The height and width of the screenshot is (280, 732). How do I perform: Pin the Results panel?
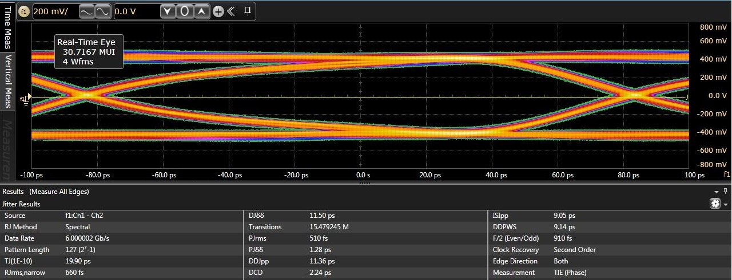click(x=726, y=192)
